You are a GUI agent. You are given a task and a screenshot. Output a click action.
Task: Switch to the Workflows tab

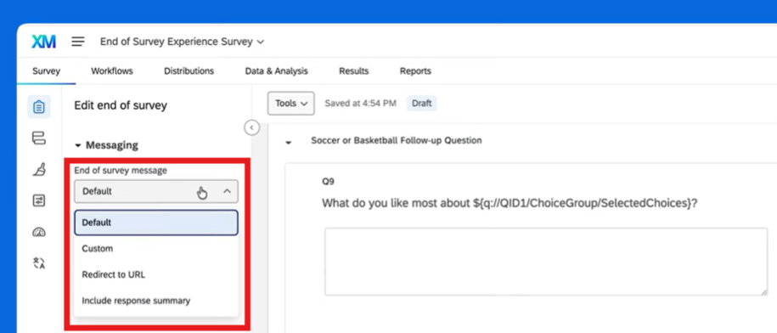pos(112,71)
